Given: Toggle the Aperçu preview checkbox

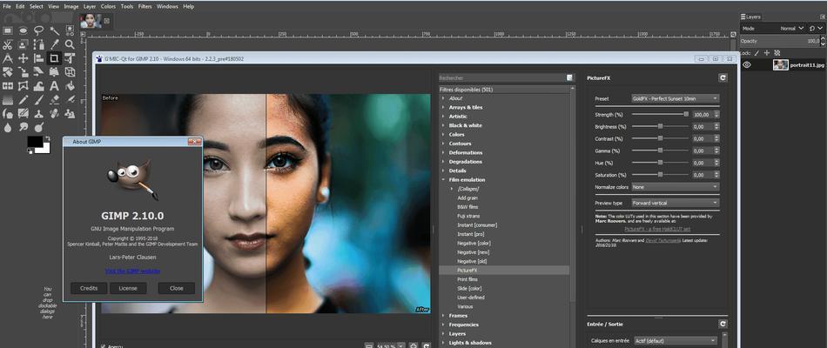Looking at the screenshot, I should (102, 346).
